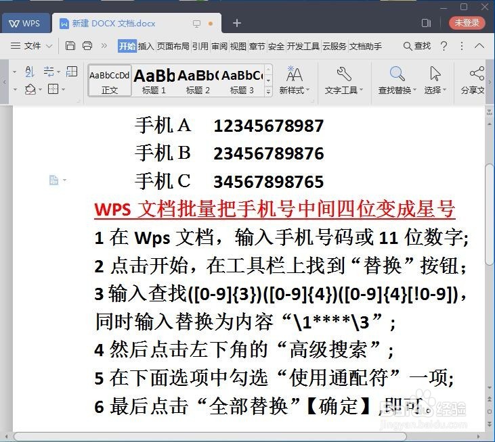Click the Sort (A-Z) icon
Image resolution: width=495 pixels, height=442 pixels.
(x=29, y=72)
